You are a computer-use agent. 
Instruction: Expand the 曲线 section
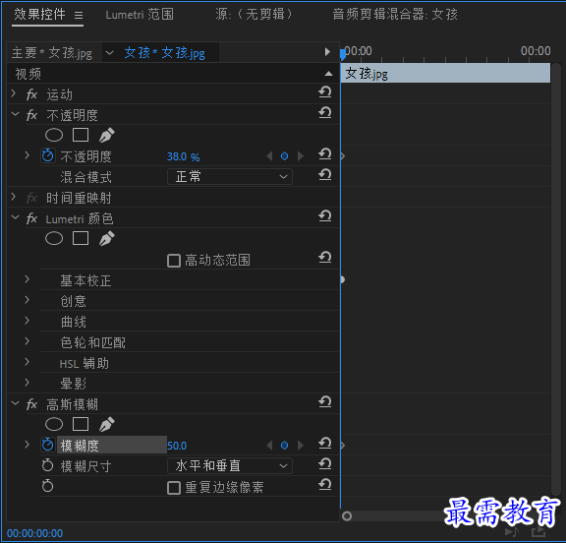[x=28, y=321]
